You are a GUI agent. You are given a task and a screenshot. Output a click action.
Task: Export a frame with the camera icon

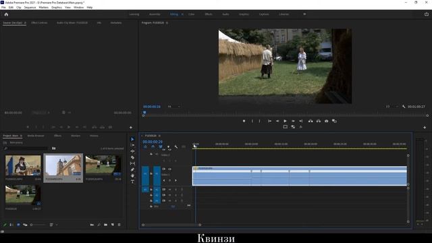(327, 121)
